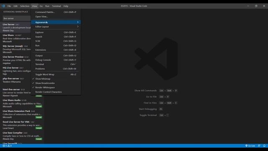Open the Terminal menu in menu bar
The height and width of the screenshot is (151, 268).
click(57, 6)
